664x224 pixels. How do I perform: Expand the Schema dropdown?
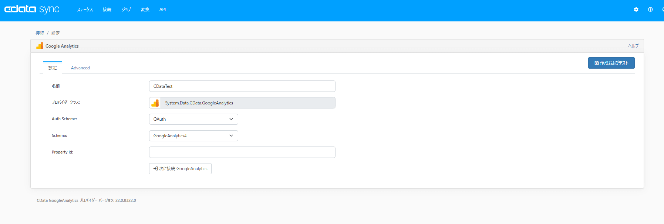click(193, 136)
